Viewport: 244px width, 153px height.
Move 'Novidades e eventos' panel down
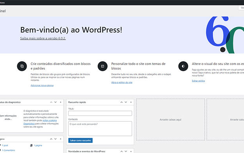pyautogui.click(x=126, y=151)
